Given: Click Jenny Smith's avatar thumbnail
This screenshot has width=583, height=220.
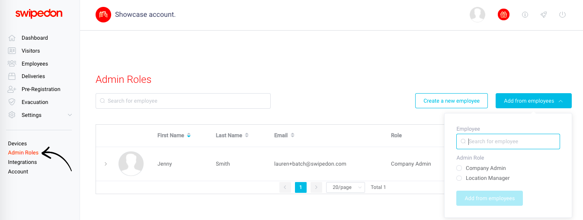Looking at the screenshot, I should 131,163.
